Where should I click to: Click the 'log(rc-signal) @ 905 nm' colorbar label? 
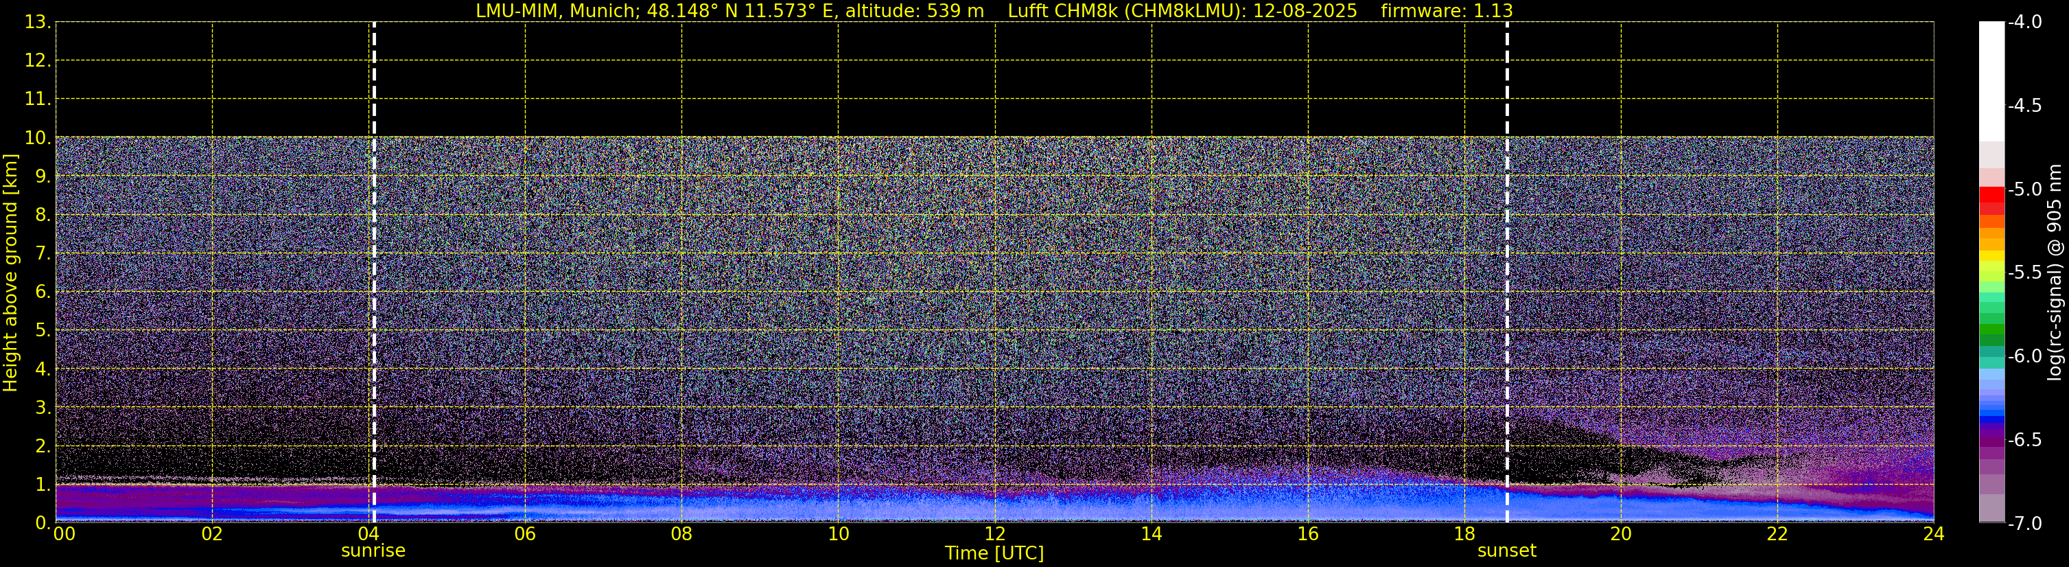click(2055, 273)
